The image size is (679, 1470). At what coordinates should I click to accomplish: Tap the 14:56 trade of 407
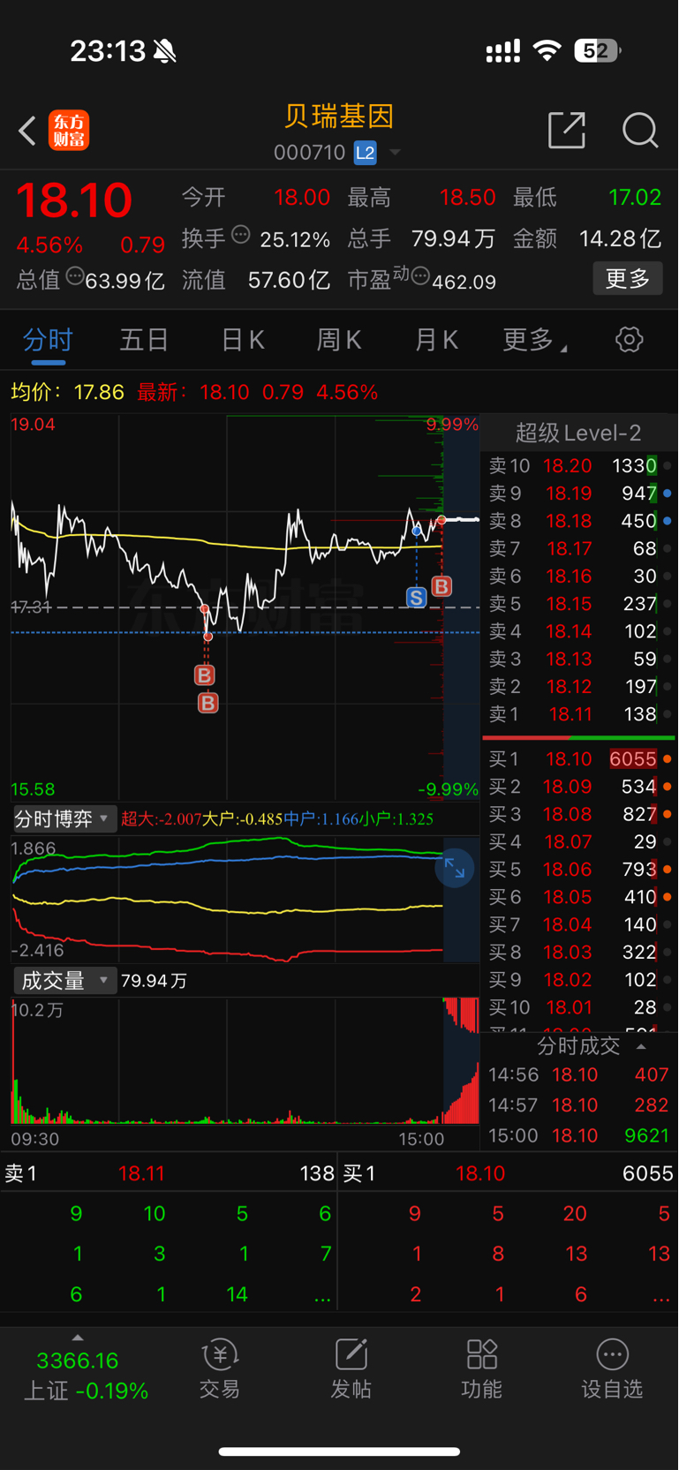pos(578,1075)
